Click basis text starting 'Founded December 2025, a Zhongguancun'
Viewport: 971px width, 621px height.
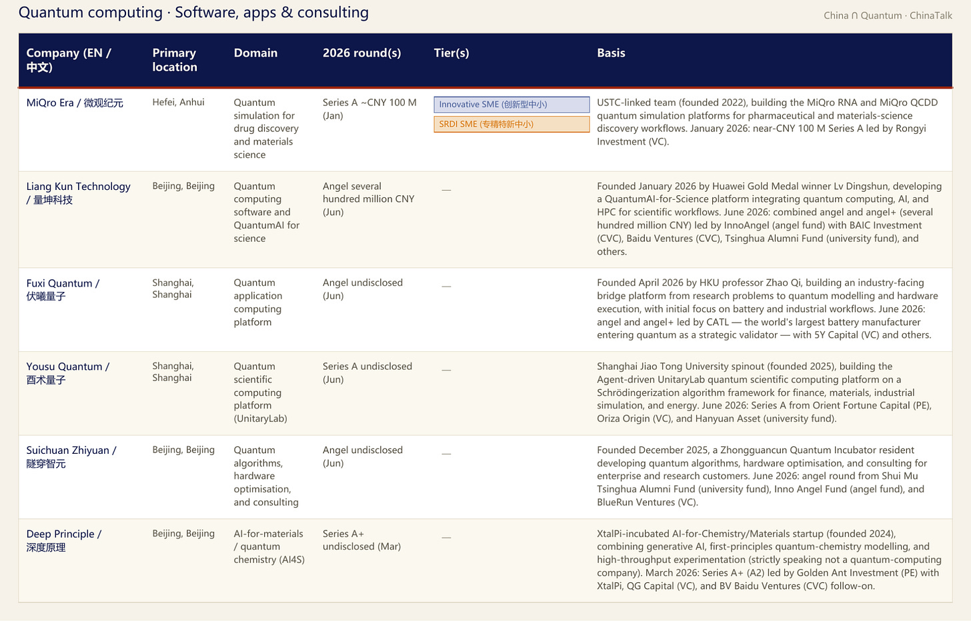762,476
